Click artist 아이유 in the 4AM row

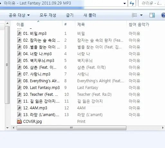(134, 108)
